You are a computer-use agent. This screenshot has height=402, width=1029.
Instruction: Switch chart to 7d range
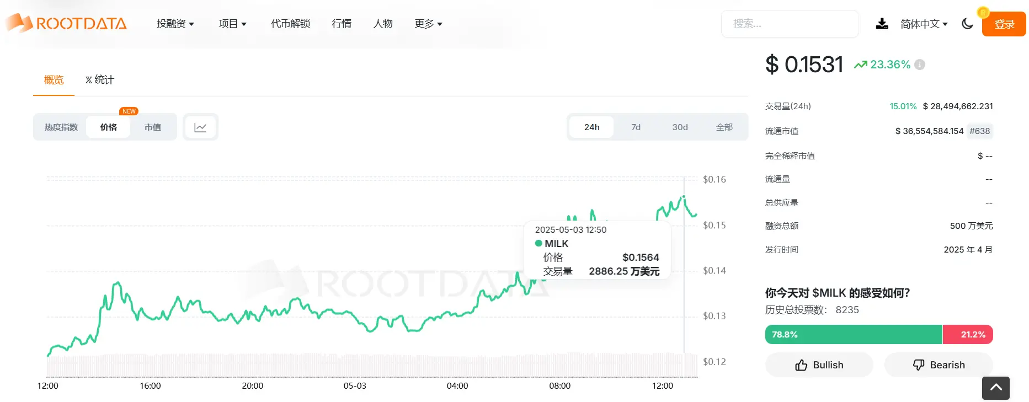(x=636, y=127)
